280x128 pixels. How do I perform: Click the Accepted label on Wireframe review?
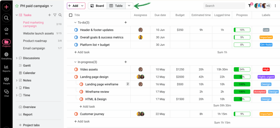[x=260, y=92]
